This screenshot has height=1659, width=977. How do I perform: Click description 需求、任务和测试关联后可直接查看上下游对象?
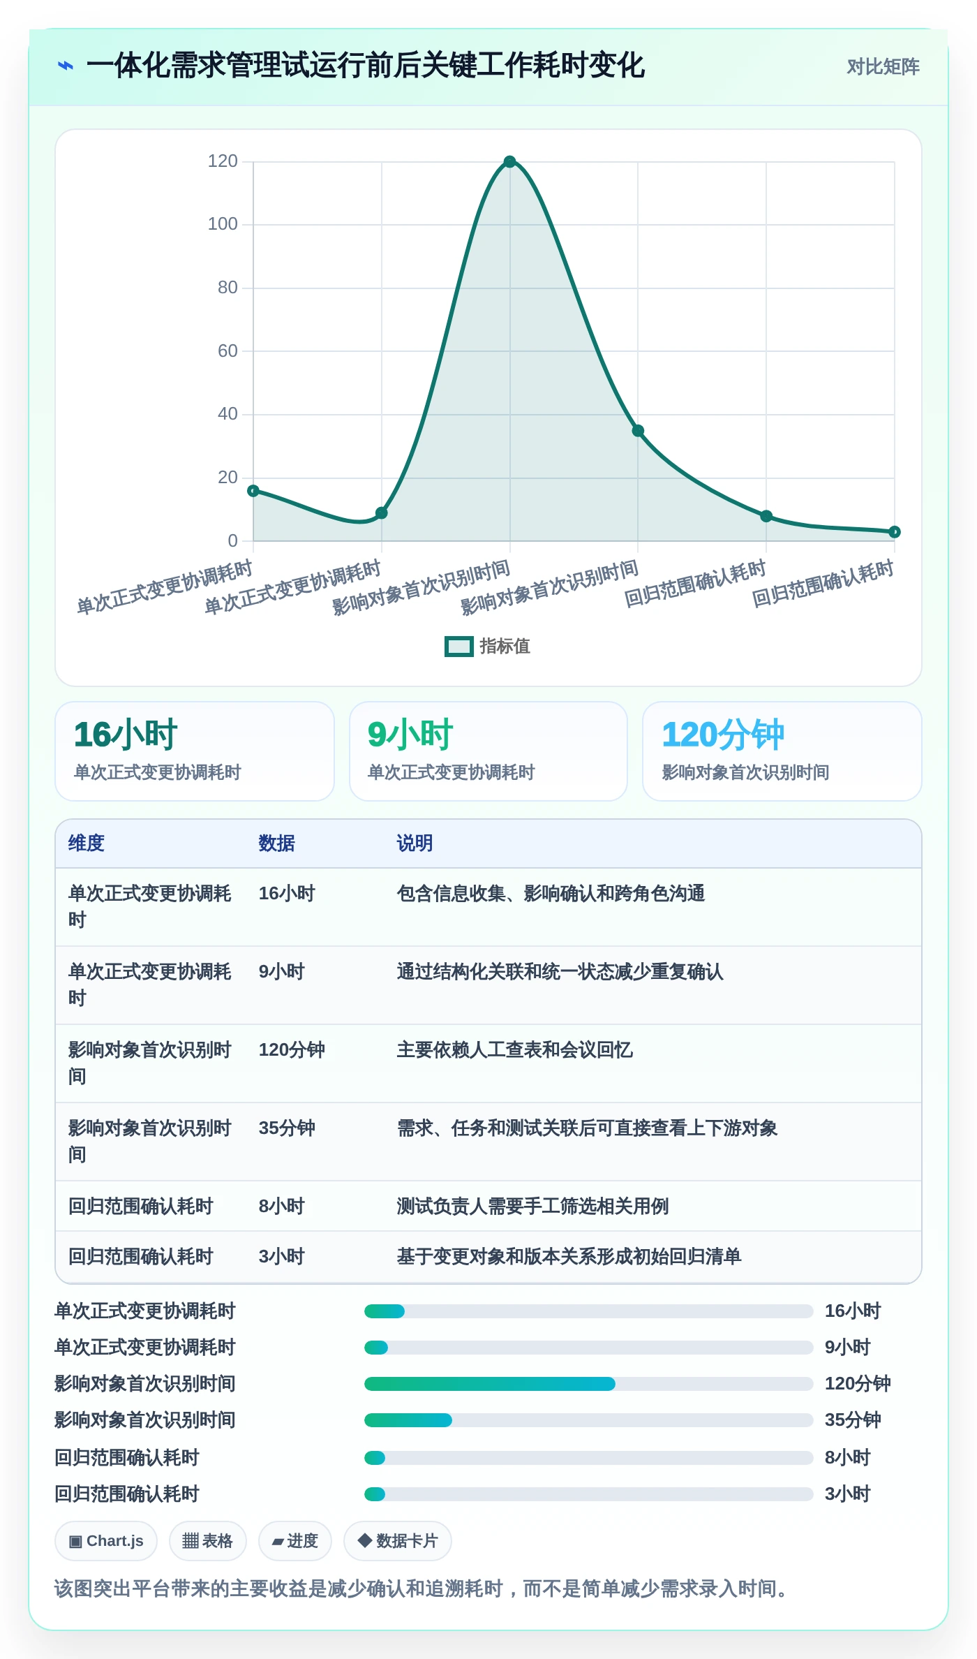click(x=587, y=1128)
